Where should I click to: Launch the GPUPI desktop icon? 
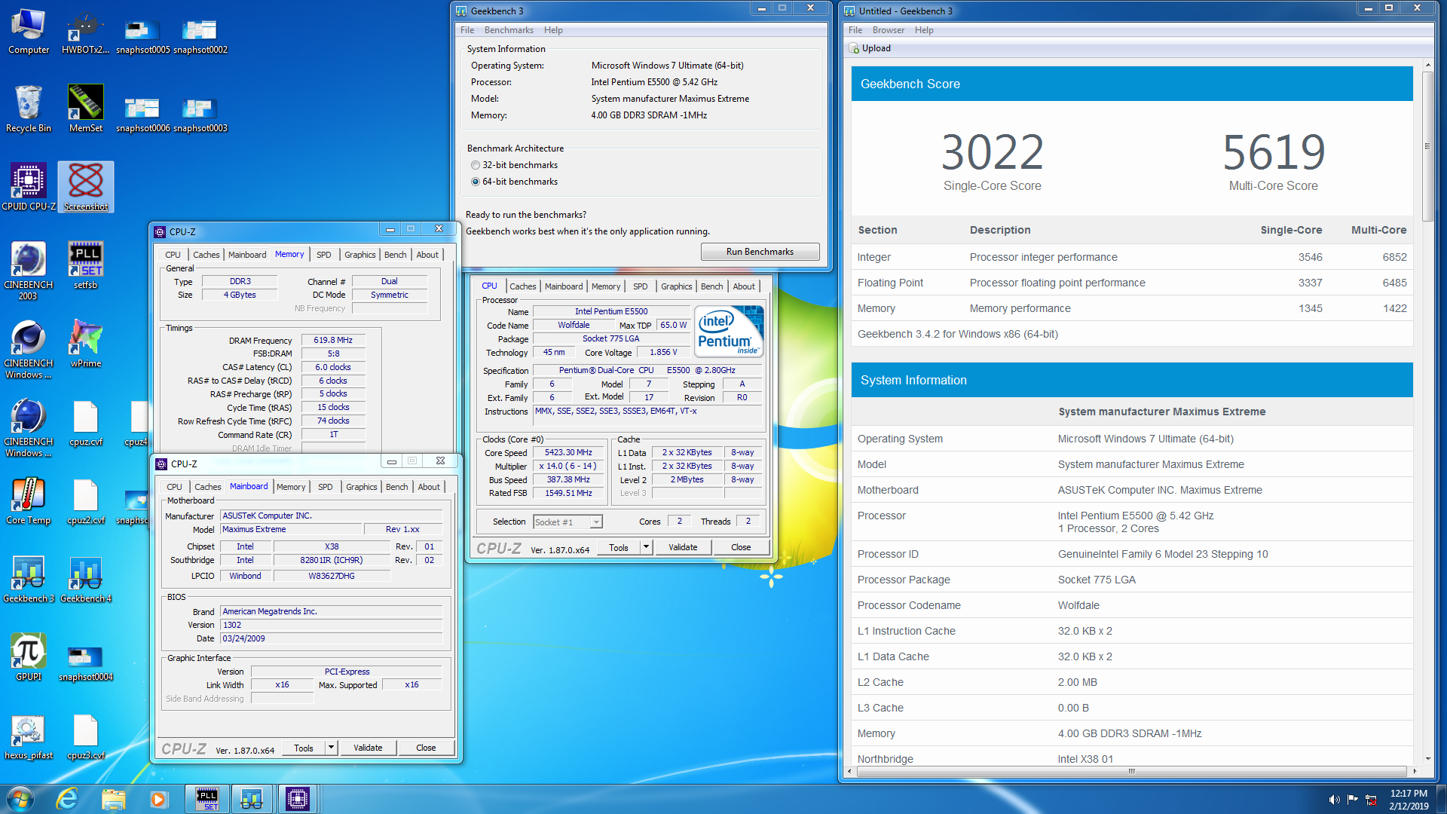click(x=29, y=658)
